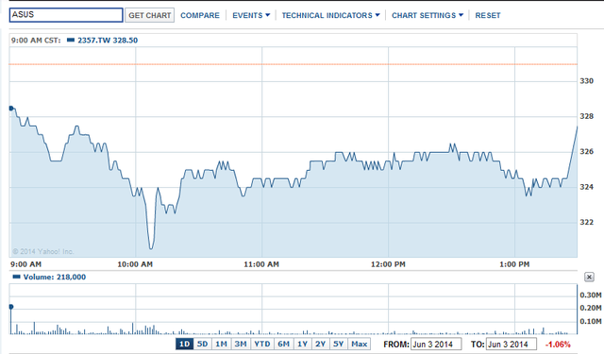Select the volume chart starting point dot
Image resolution: width=604 pixels, height=354 pixels.
[x=11, y=307]
